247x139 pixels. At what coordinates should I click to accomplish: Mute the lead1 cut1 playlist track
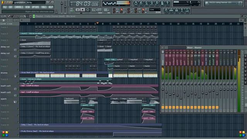pos(18,89)
